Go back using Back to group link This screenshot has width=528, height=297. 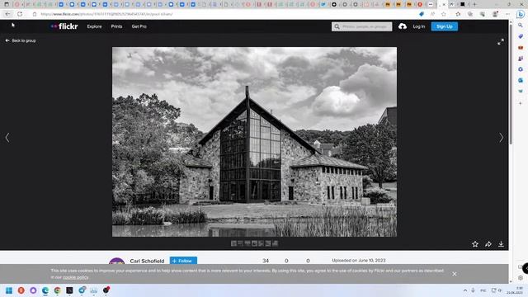coord(21,40)
